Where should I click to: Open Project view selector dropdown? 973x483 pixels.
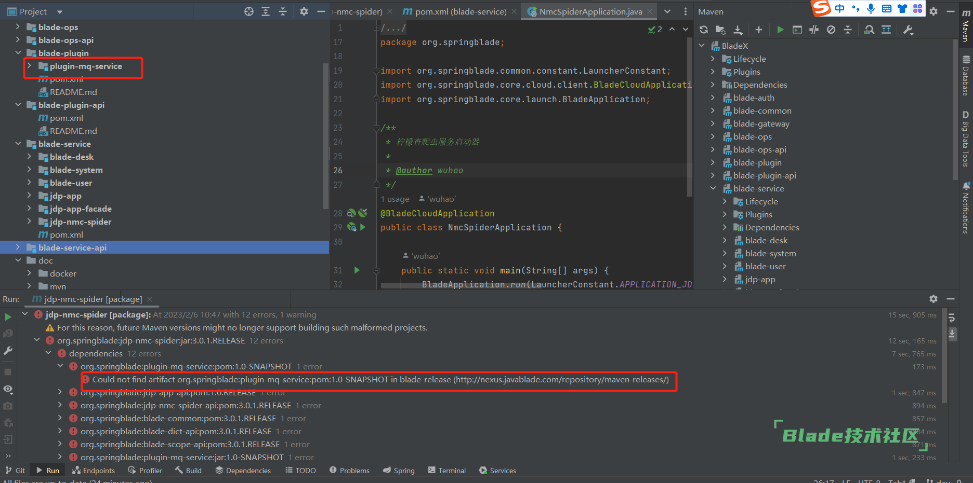tap(59, 11)
